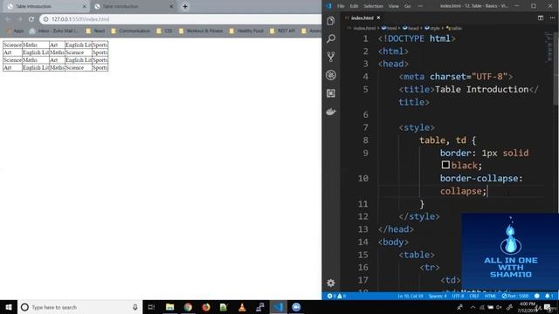Screen dimensions: 559x314
Task: Click the CRLF end-of-line selector
Action: pyautogui.click(x=474, y=296)
